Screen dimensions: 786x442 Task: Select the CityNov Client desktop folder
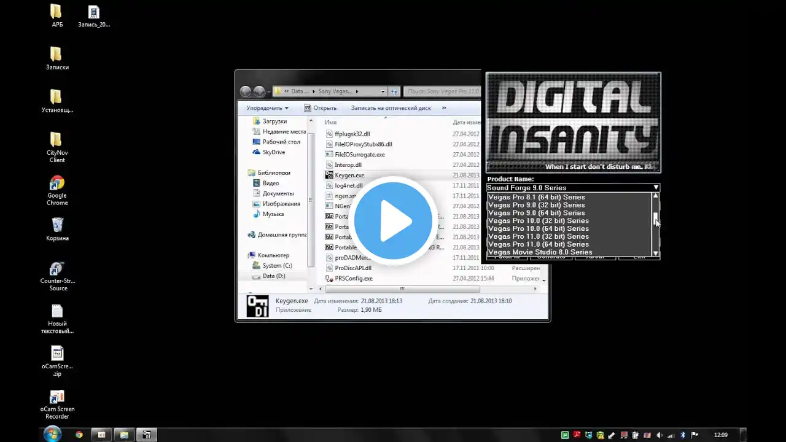56,147
